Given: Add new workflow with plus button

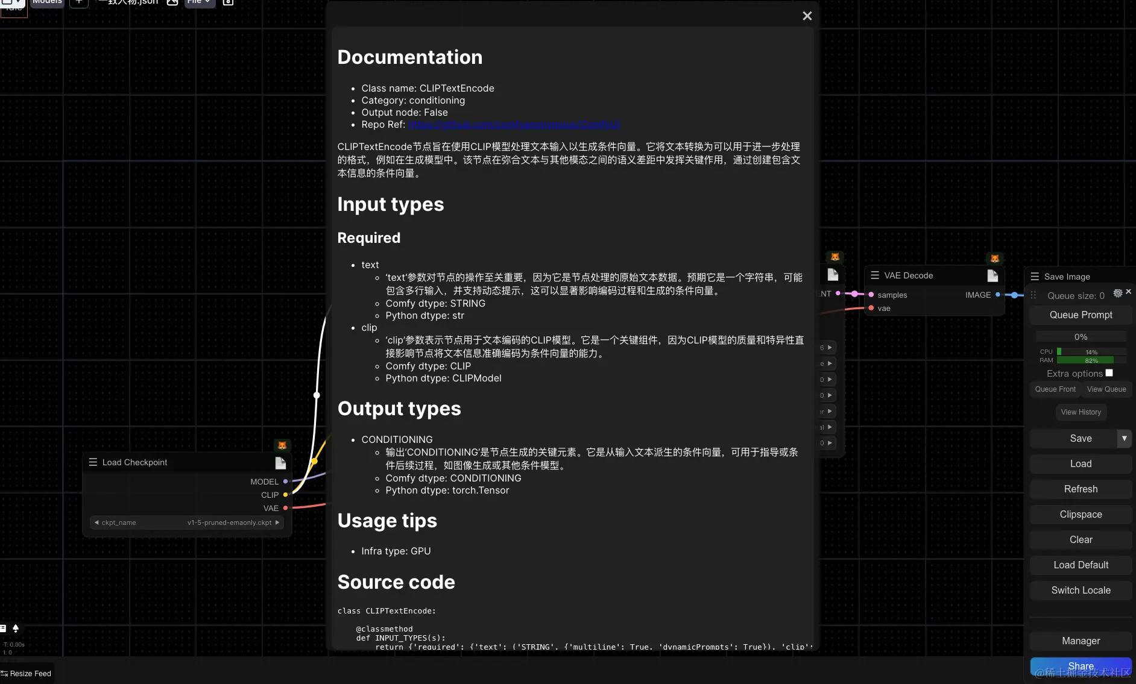Looking at the screenshot, I should point(79,2).
